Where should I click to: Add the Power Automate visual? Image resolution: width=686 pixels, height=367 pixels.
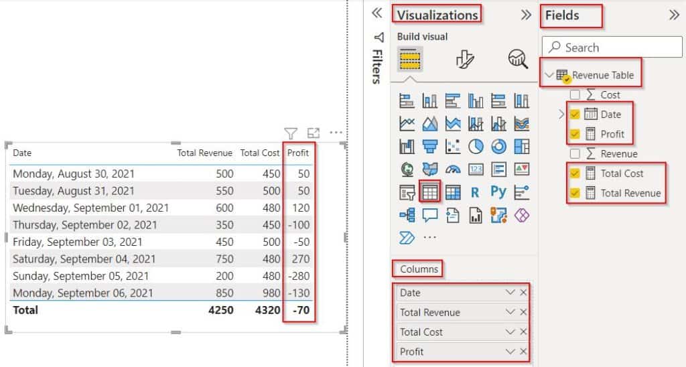(407, 238)
